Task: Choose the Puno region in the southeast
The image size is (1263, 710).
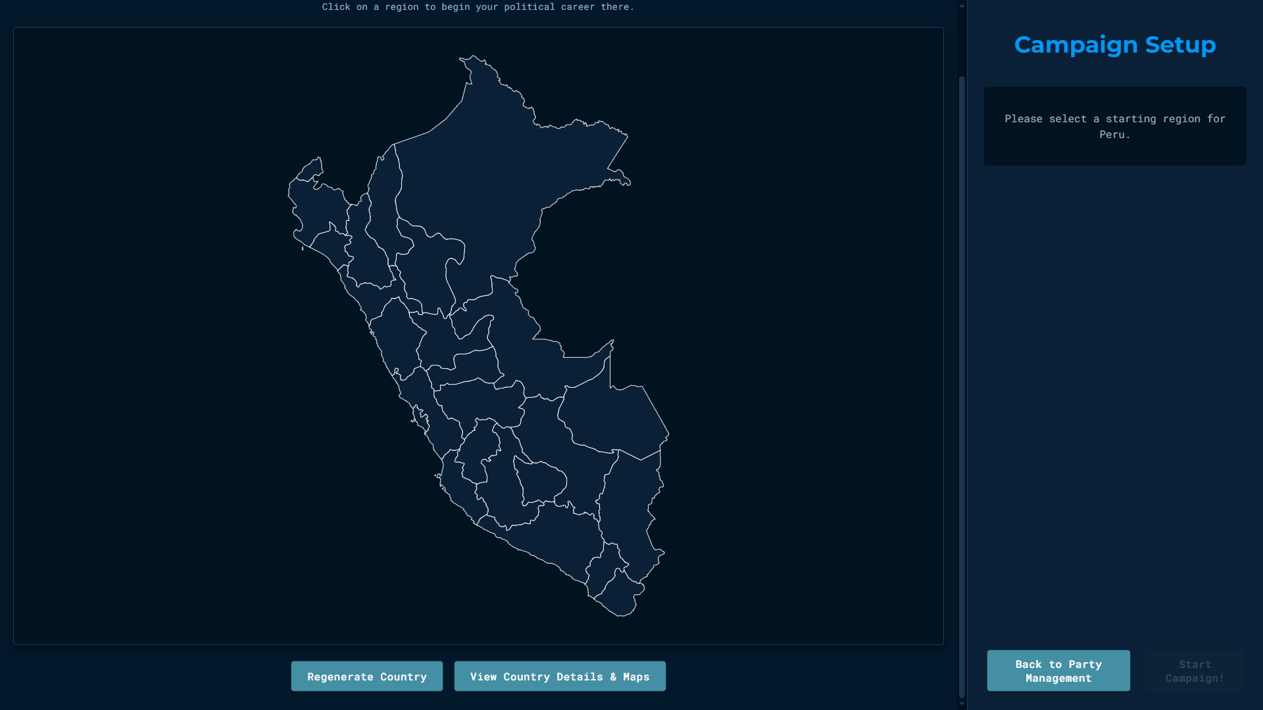Action: click(x=628, y=513)
